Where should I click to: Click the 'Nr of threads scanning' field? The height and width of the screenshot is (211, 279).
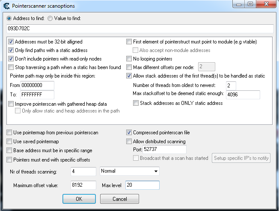coord(83,171)
